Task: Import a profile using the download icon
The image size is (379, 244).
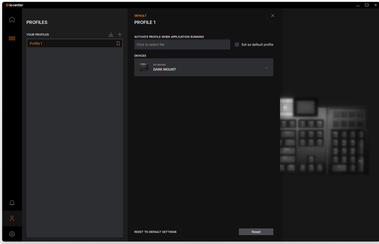Action: click(x=111, y=34)
